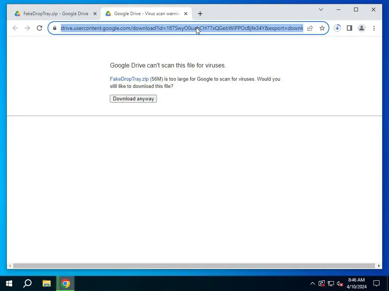This screenshot has width=389, height=291.
Task: Open the taskbar Search icon
Action: click(27, 283)
